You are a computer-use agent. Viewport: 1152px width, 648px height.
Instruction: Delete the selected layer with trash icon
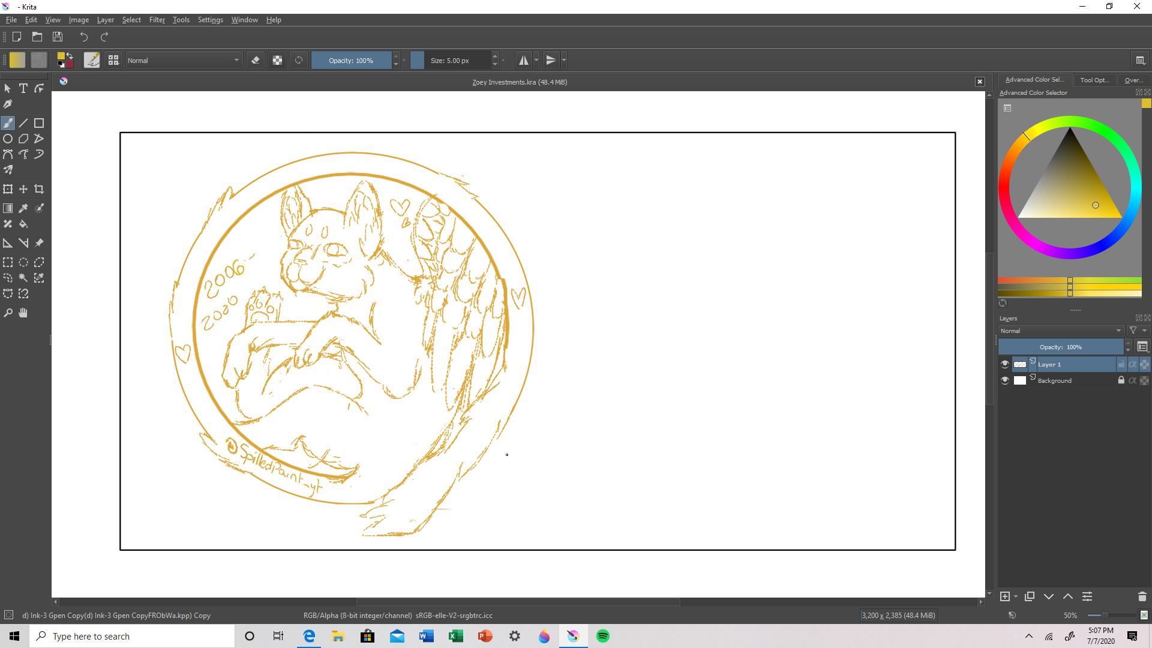pos(1142,596)
